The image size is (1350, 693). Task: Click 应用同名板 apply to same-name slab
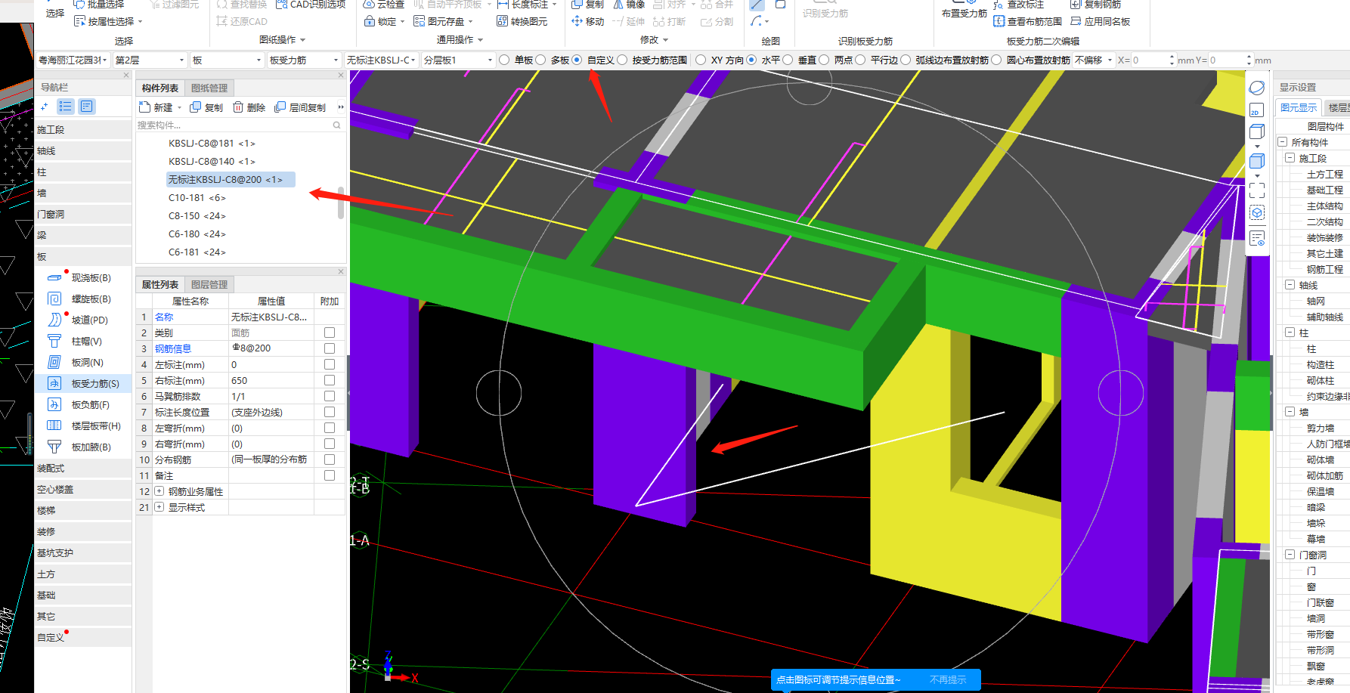[x=1100, y=21]
